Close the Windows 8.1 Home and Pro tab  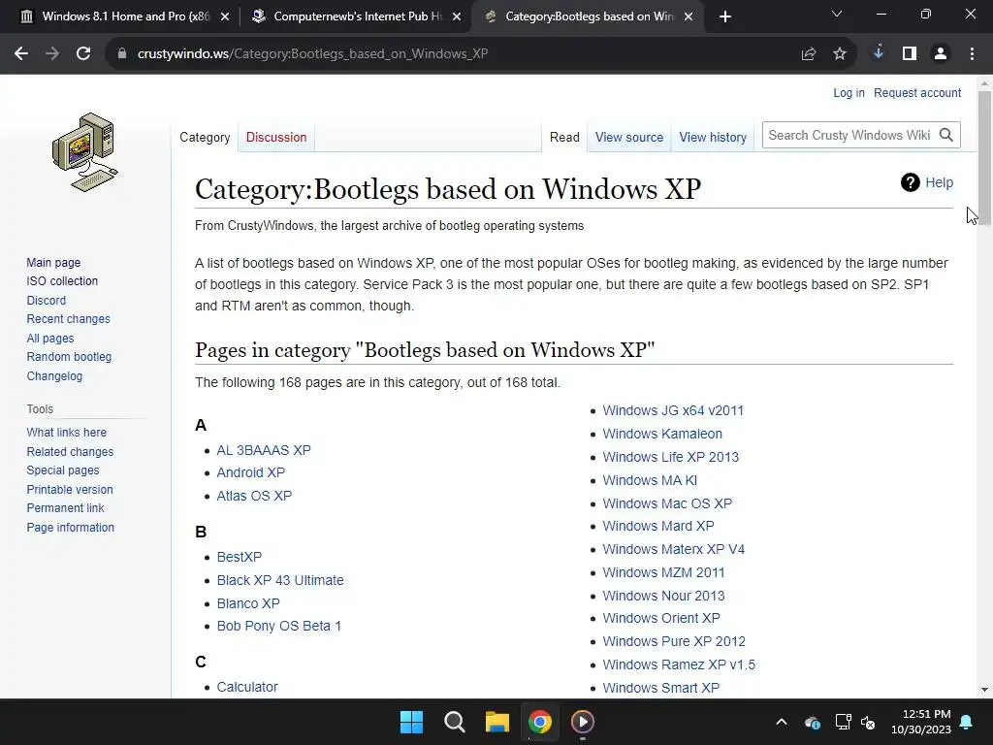225,16
